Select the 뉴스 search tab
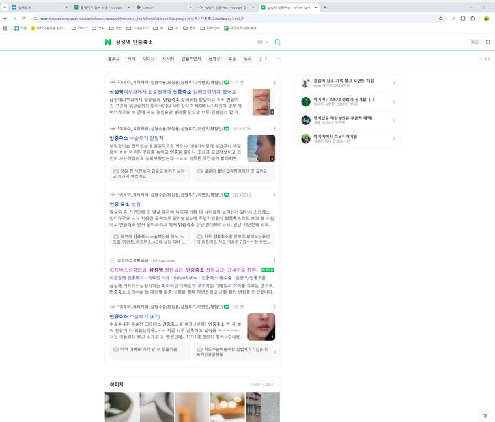 (247, 59)
